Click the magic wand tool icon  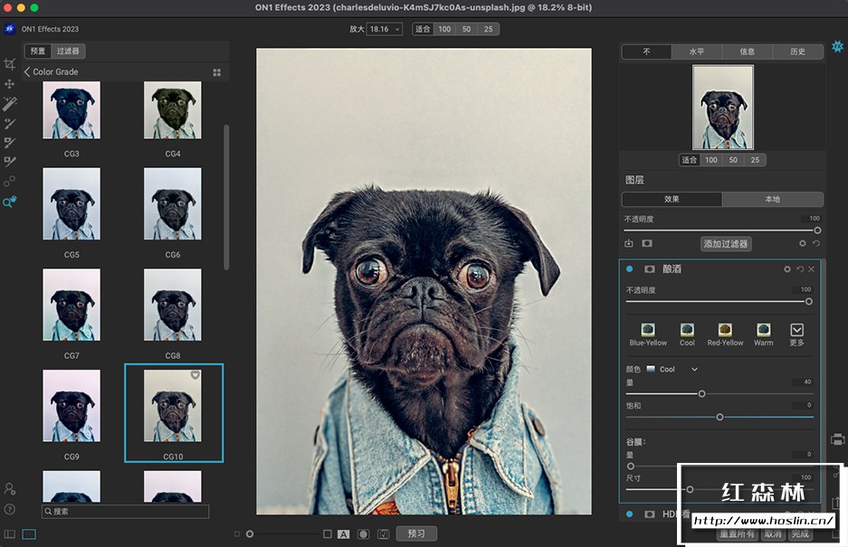tap(10, 103)
